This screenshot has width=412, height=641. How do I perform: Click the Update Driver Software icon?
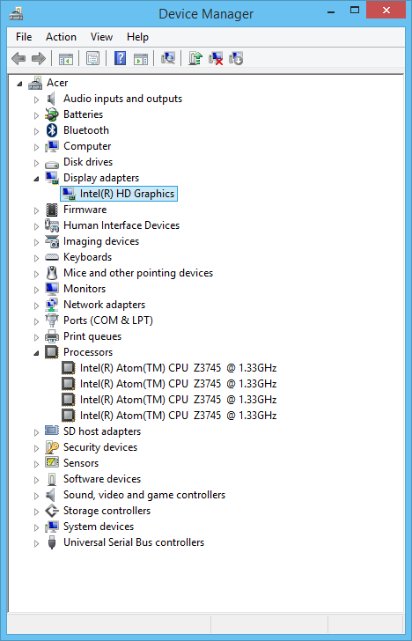(x=195, y=58)
